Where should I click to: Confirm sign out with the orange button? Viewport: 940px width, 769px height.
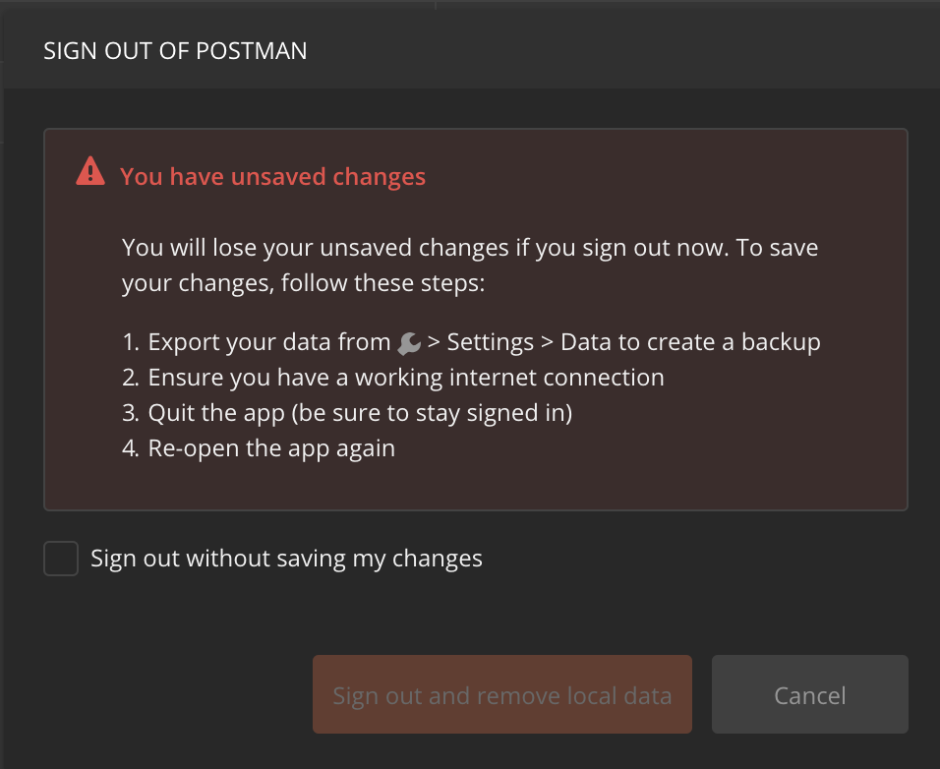coord(501,694)
